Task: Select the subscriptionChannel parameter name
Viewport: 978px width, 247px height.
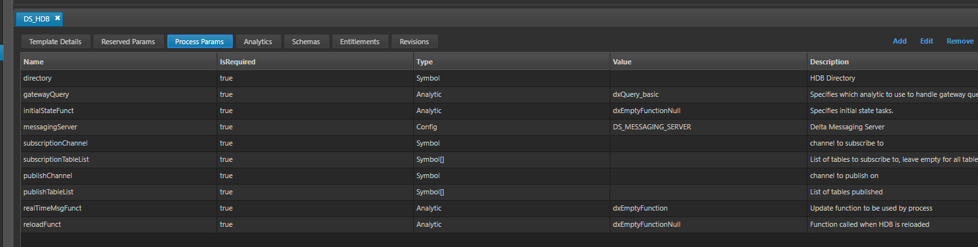Action: point(55,143)
